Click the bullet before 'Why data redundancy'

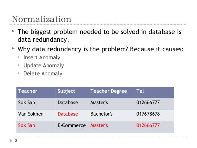13,48
